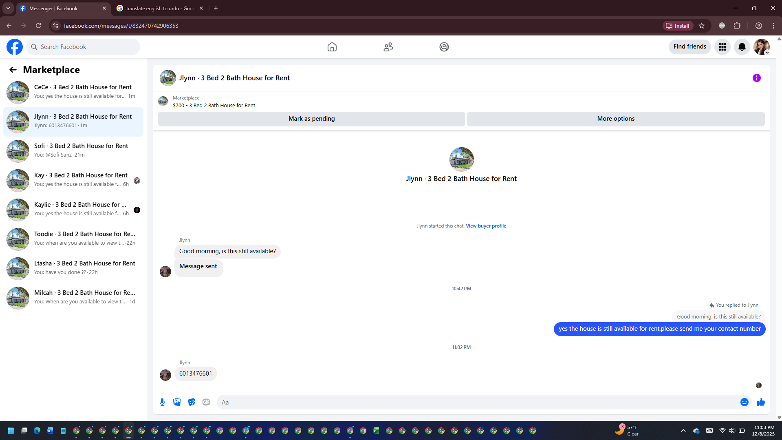Image resolution: width=782 pixels, height=440 pixels.
Task: Show hidden system tray icons
Action: [x=683, y=431]
